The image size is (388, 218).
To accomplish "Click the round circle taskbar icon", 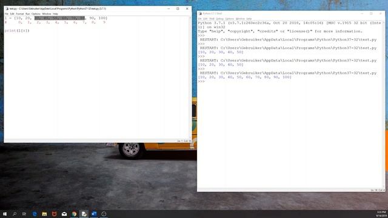I will click(x=104, y=214).
